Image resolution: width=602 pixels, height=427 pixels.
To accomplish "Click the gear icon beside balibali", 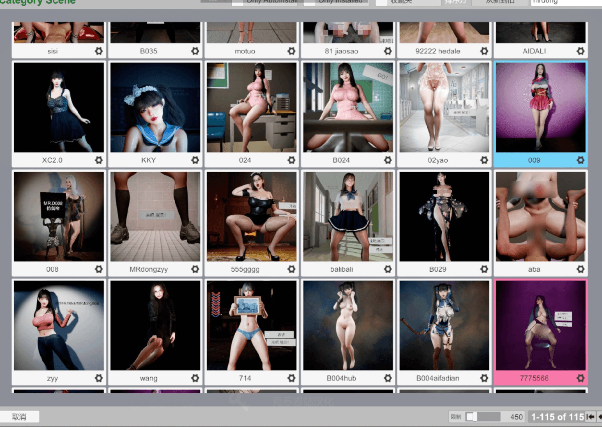I will point(388,269).
